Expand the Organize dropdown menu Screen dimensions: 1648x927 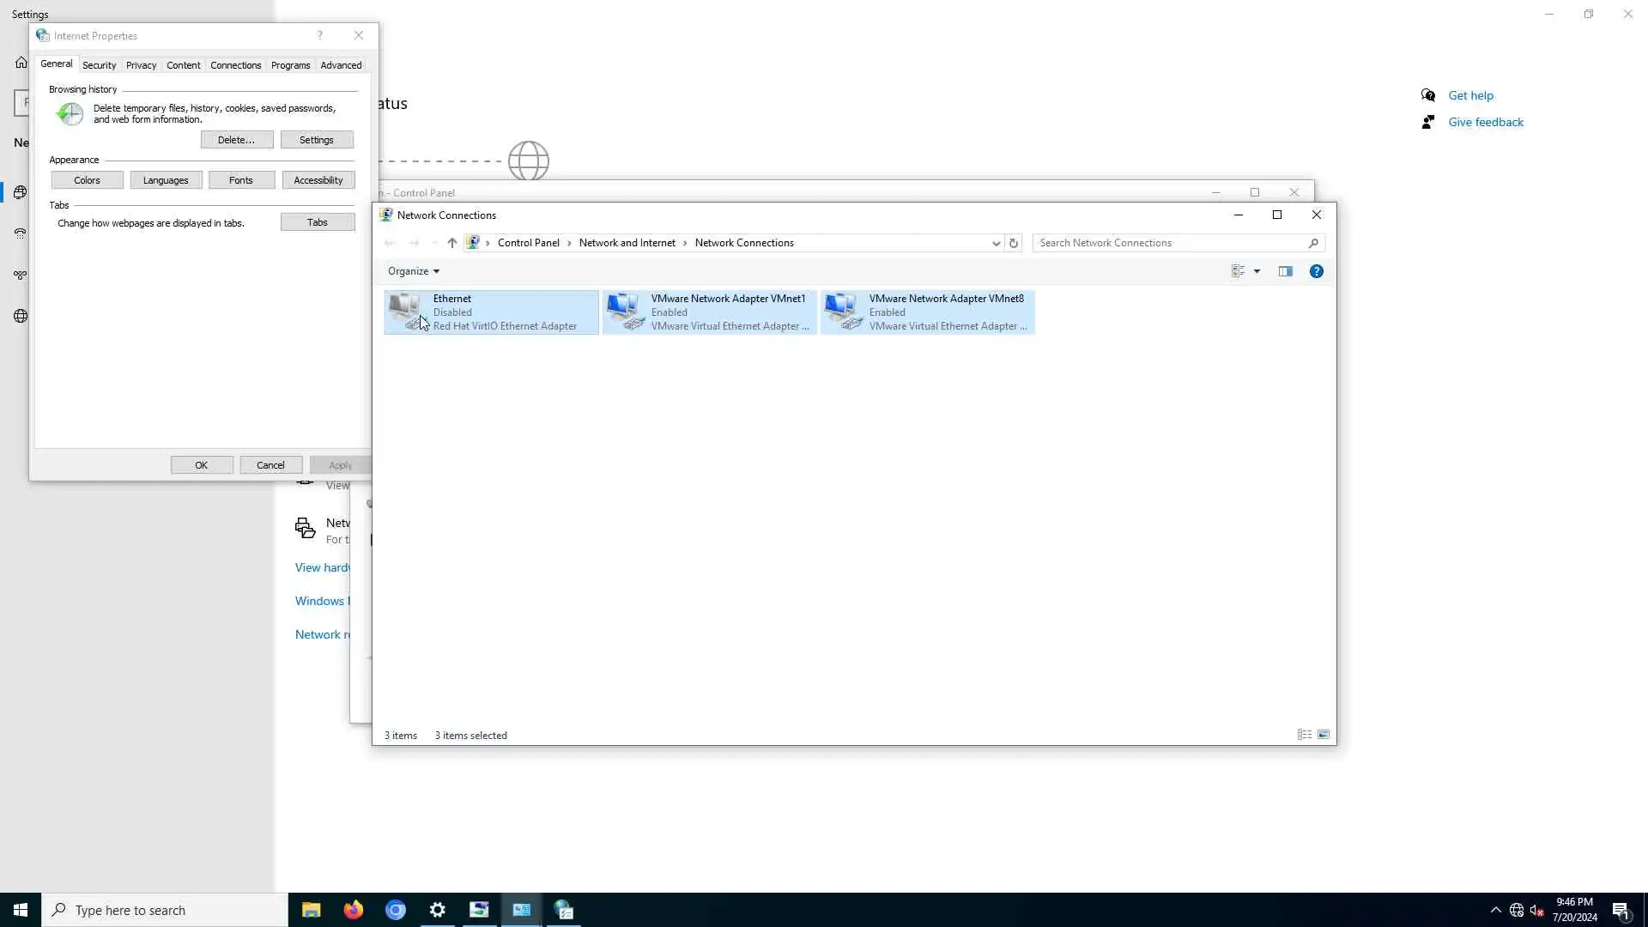(413, 271)
